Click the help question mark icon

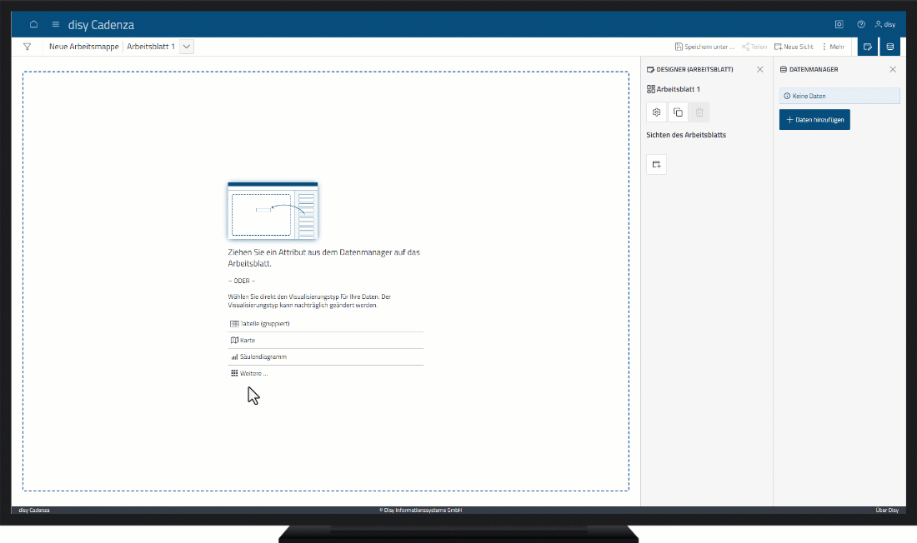(861, 25)
